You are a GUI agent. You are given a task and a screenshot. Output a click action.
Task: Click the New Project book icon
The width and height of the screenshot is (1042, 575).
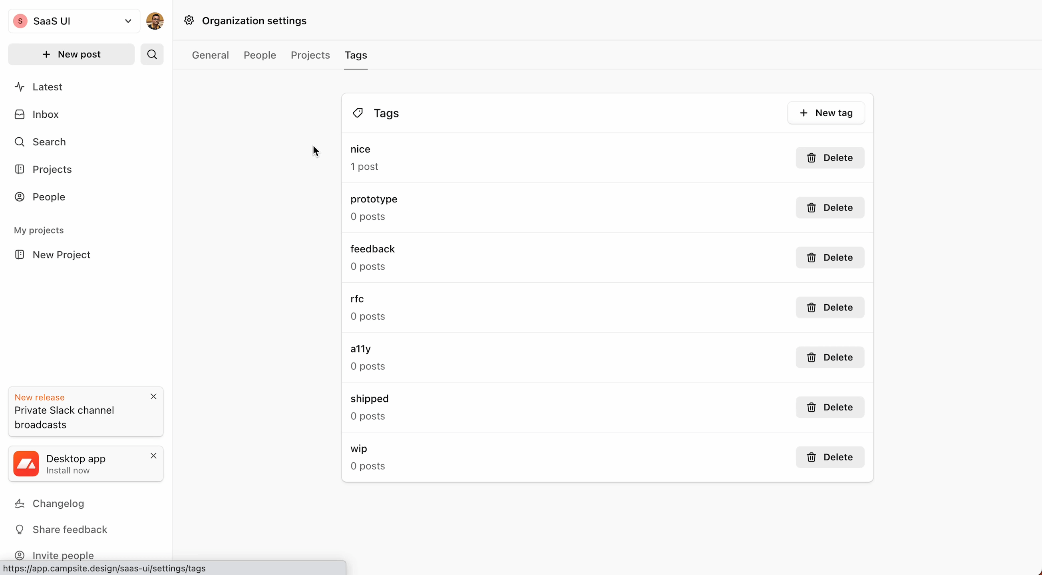[20, 255]
